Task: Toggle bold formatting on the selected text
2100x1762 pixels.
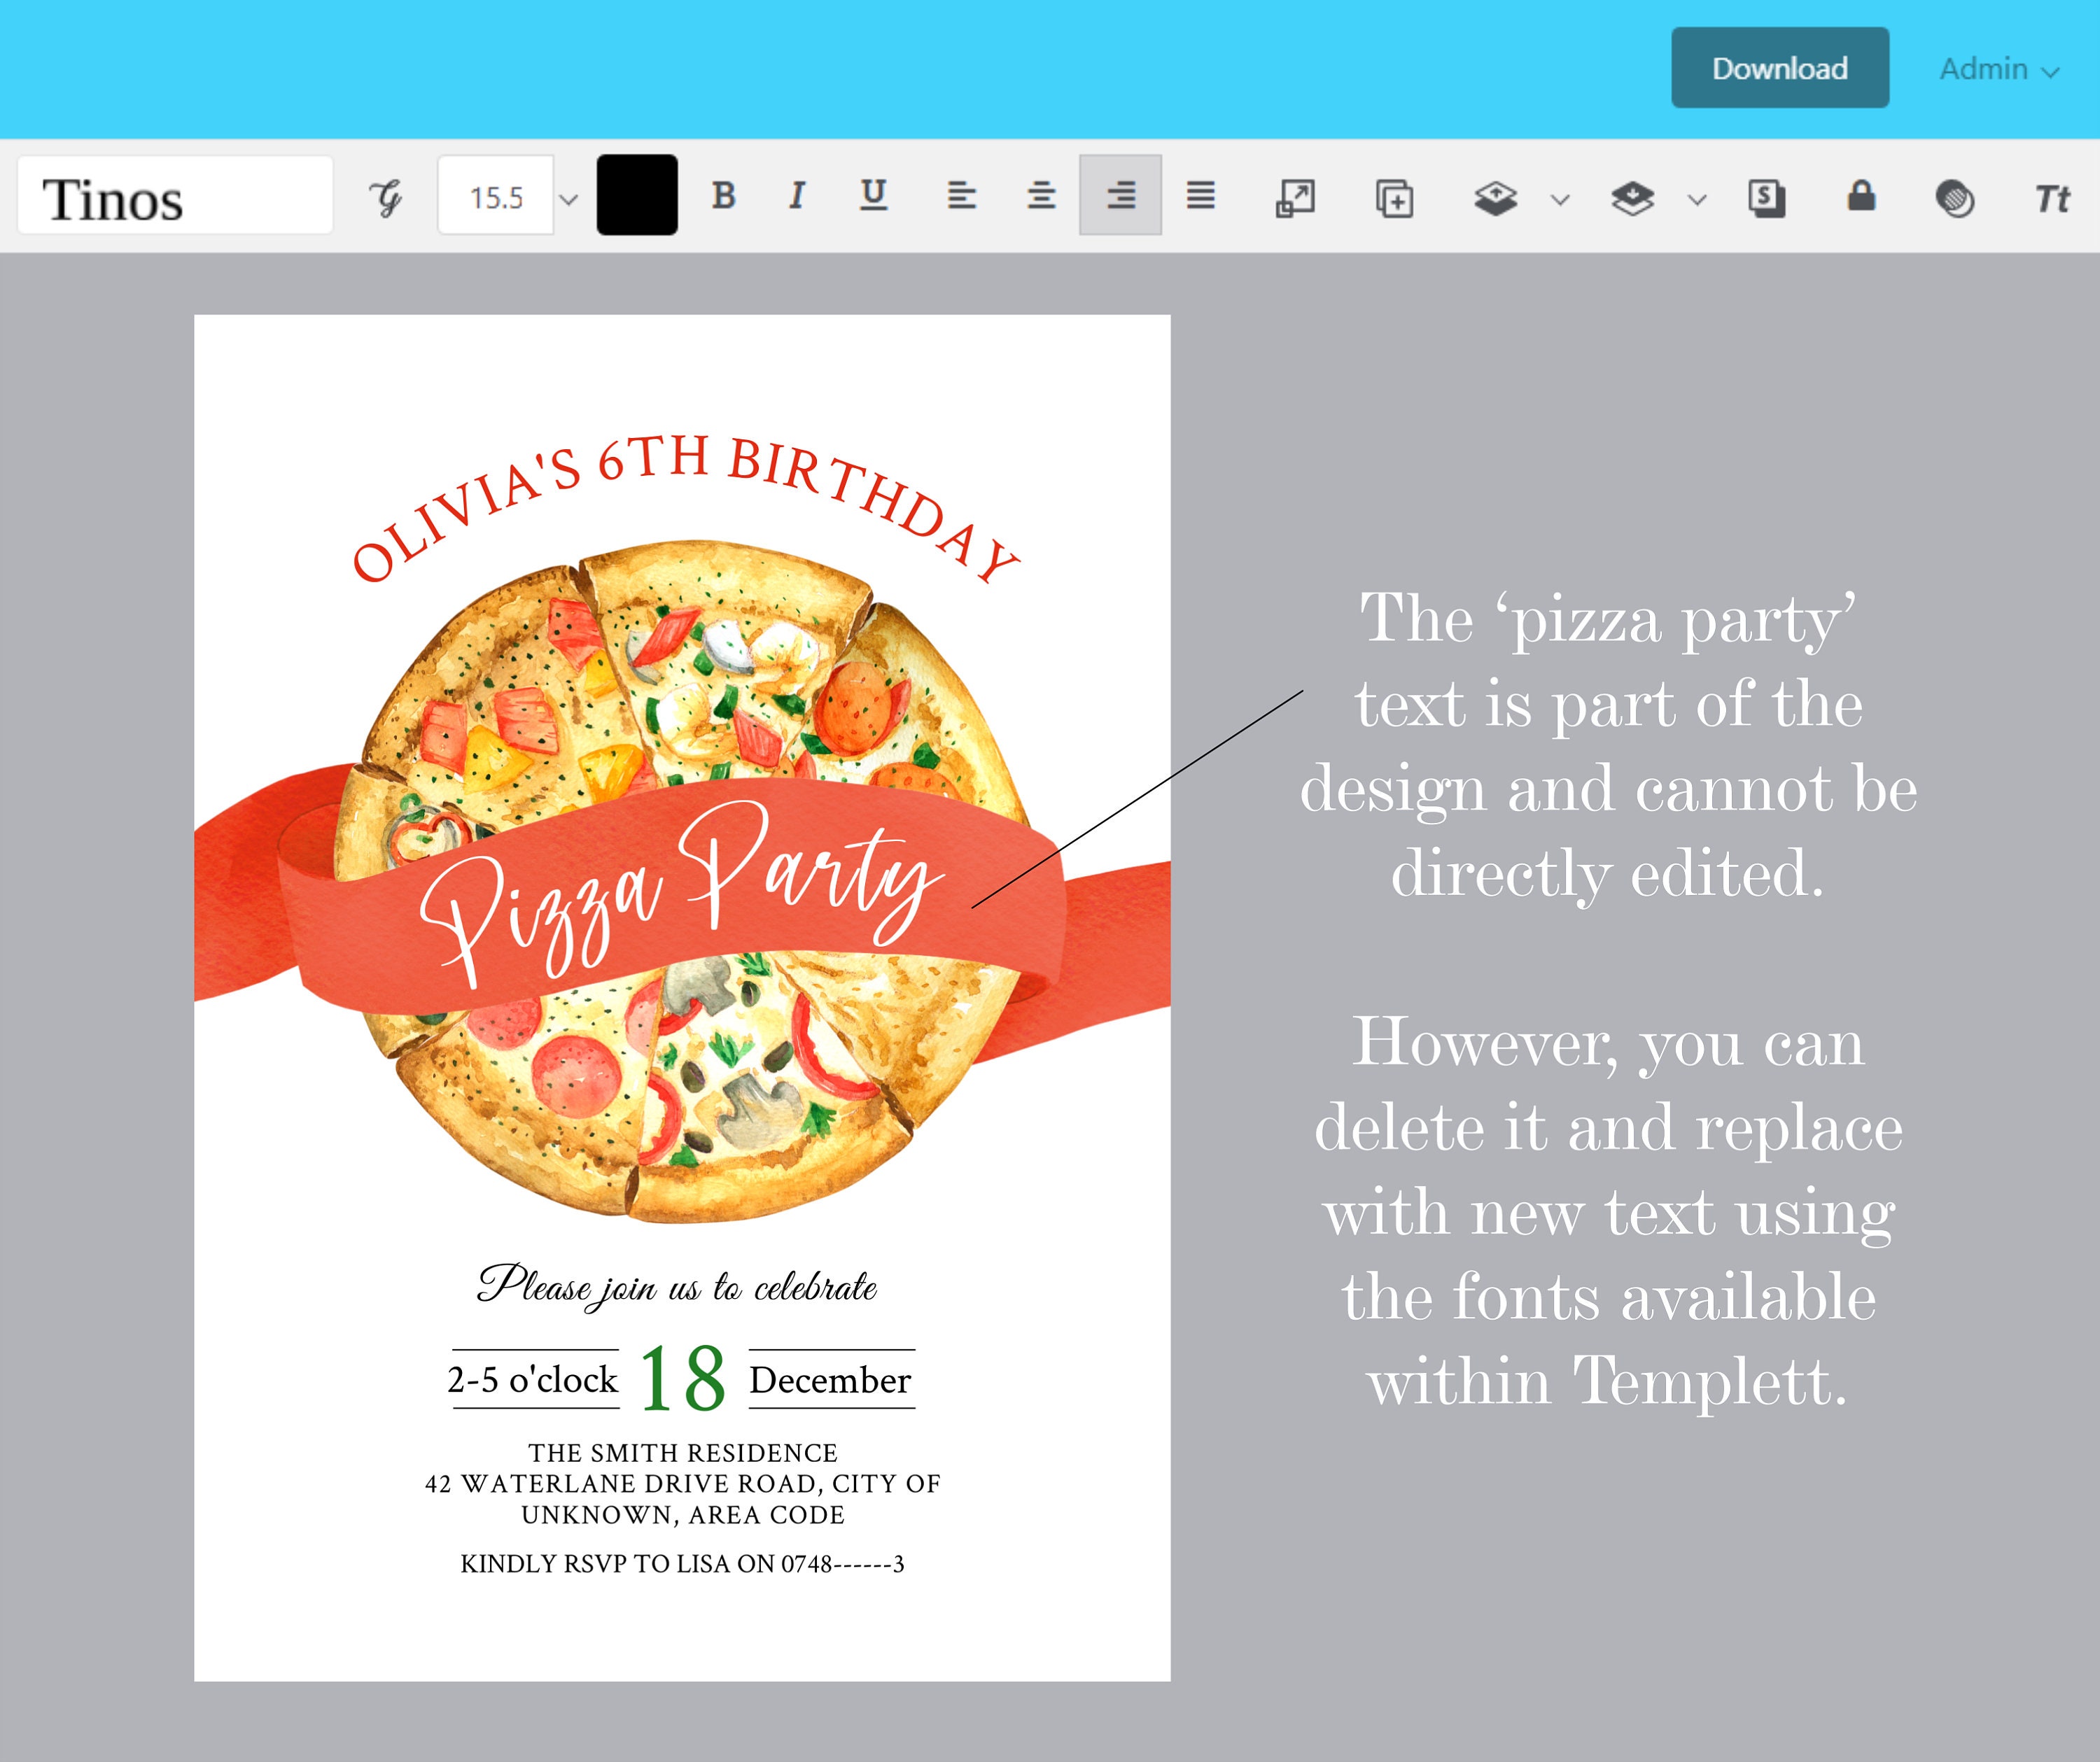Action: point(727,196)
